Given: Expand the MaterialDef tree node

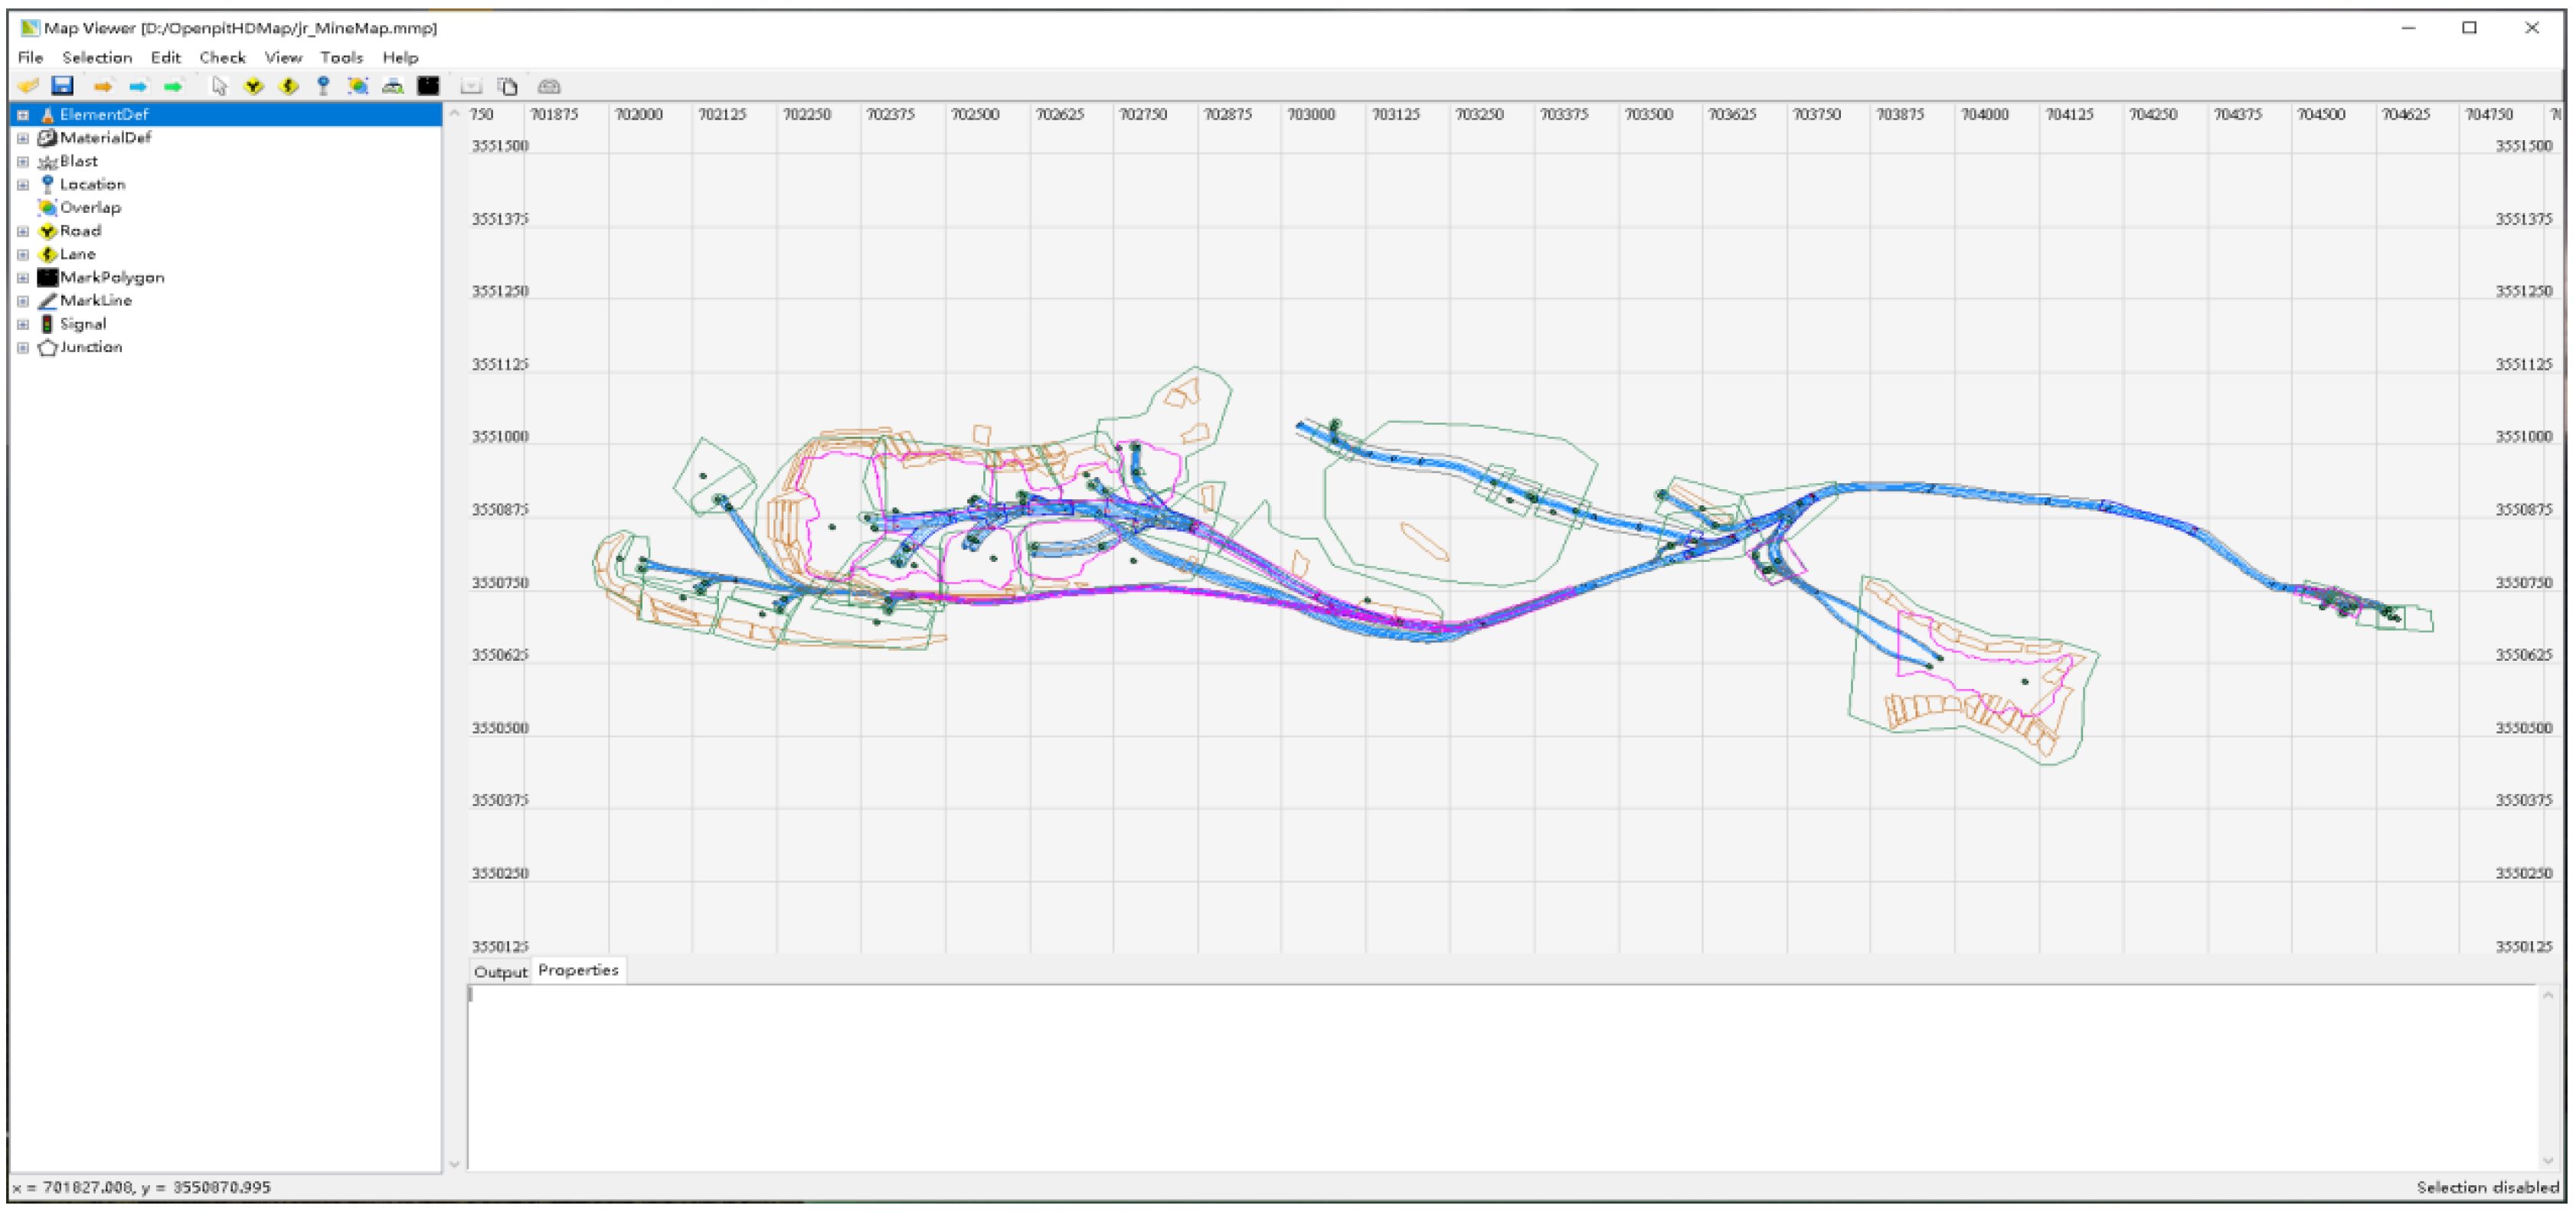Looking at the screenshot, I should point(23,138).
